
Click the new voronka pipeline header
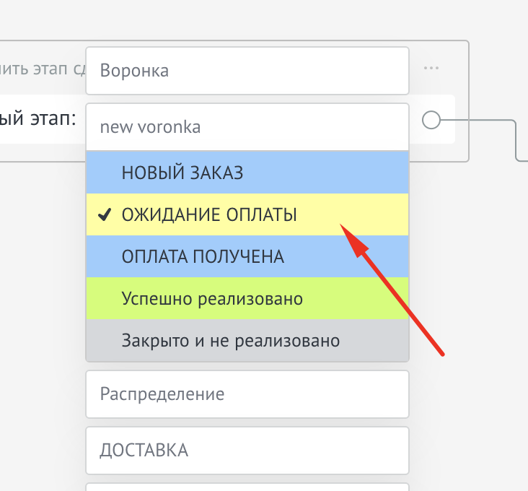click(x=247, y=127)
